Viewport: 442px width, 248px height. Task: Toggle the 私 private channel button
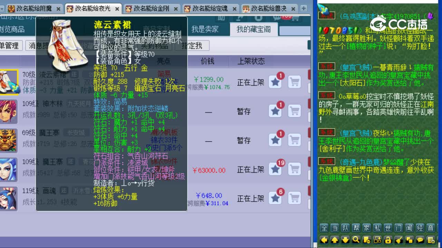(x=377, y=228)
